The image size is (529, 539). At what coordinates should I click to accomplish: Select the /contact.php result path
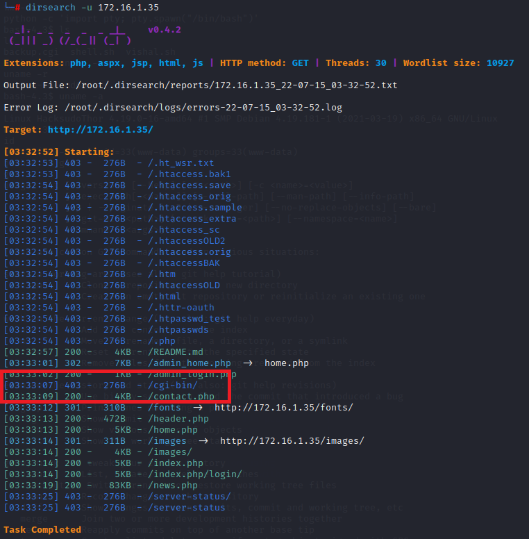pyautogui.click(x=181, y=397)
